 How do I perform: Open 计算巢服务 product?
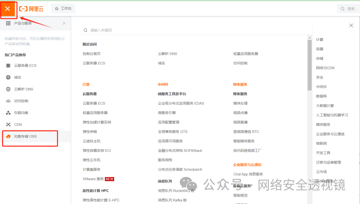(91, 169)
